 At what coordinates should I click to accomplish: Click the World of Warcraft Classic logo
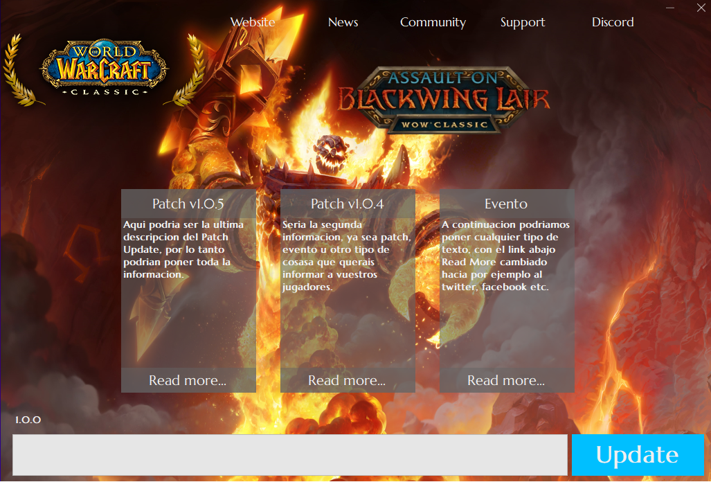tap(104, 69)
